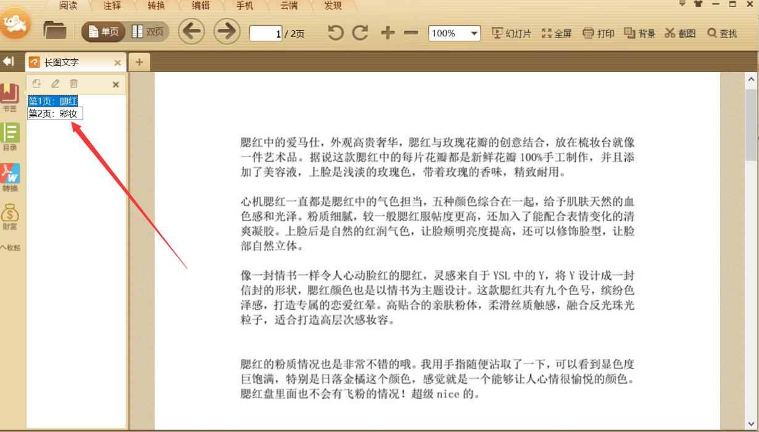Image resolution: width=759 pixels, height=432 pixels.
Task: Close the 长图文字 document tab
Action: (x=118, y=62)
